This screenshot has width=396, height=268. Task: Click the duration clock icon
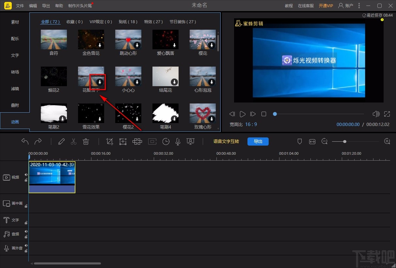coord(166,141)
